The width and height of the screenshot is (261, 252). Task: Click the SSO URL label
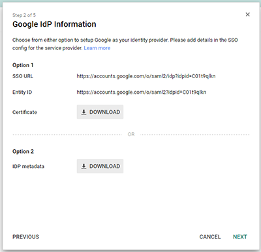point(23,76)
